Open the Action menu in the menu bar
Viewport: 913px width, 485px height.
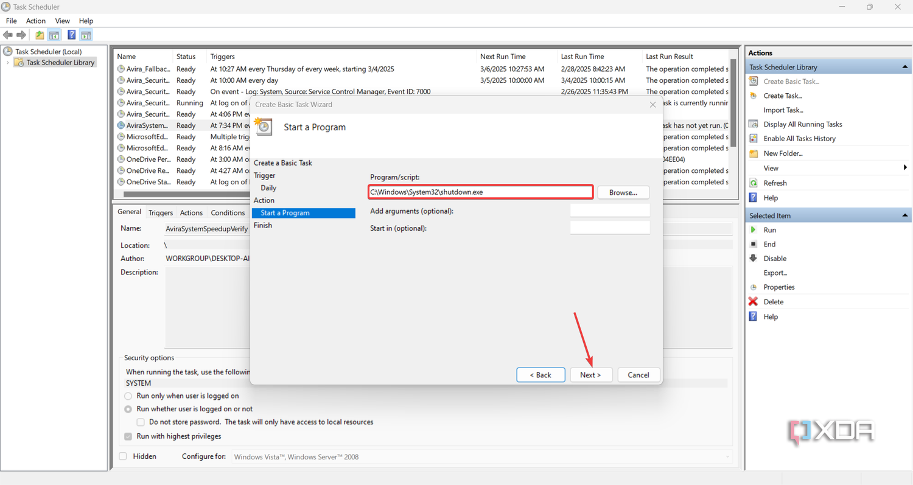click(x=36, y=21)
